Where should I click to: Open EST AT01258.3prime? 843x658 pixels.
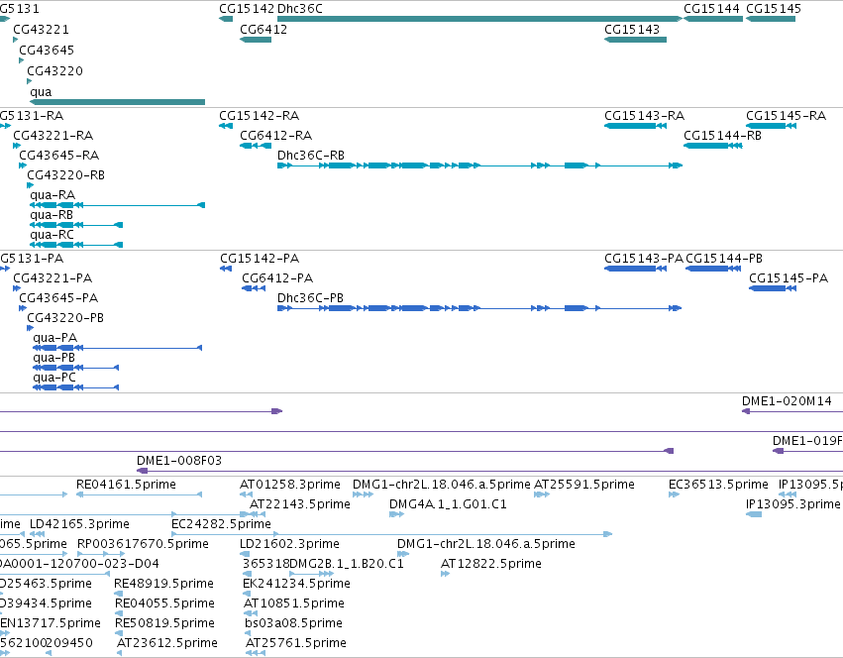point(290,485)
